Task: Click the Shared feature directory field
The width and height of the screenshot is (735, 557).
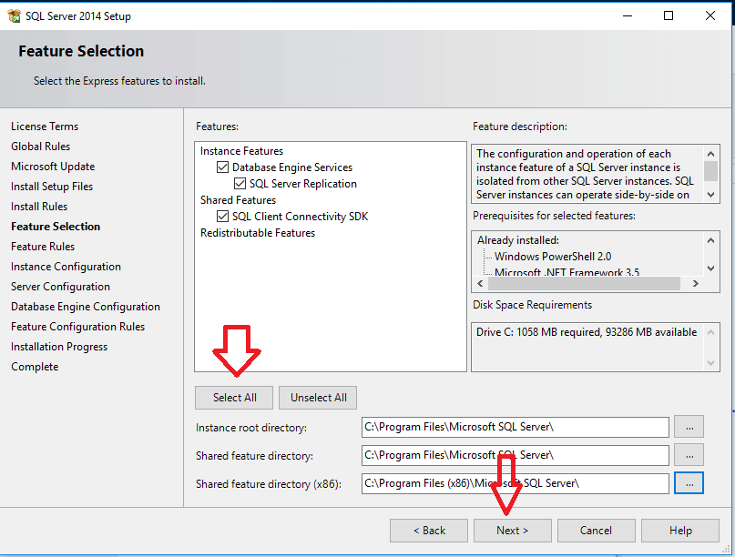Action: (x=516, y=455)
